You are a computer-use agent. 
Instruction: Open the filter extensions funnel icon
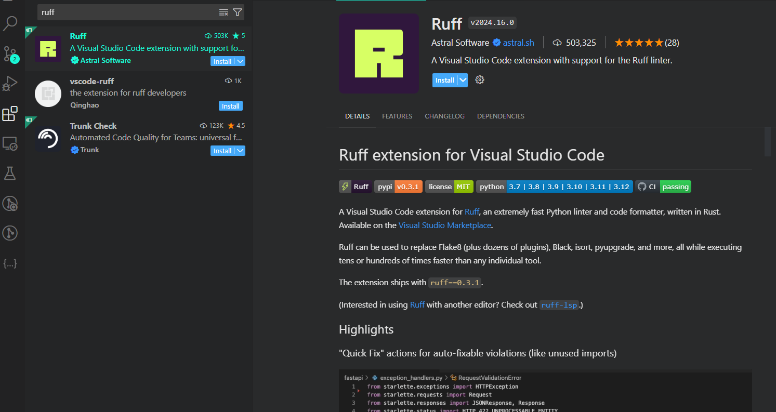click(238, 12)
